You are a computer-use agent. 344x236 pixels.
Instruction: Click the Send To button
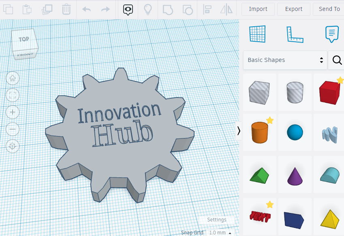329,9
